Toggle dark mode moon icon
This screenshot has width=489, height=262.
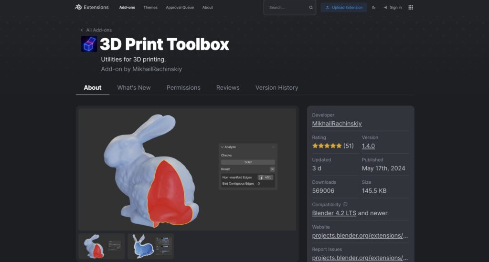373,8
